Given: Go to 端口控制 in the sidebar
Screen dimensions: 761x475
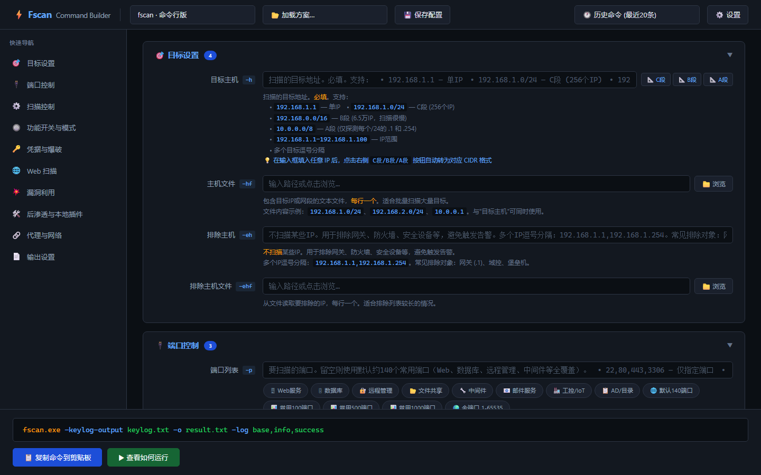Looking at the screenshot, I should [63, 85].
